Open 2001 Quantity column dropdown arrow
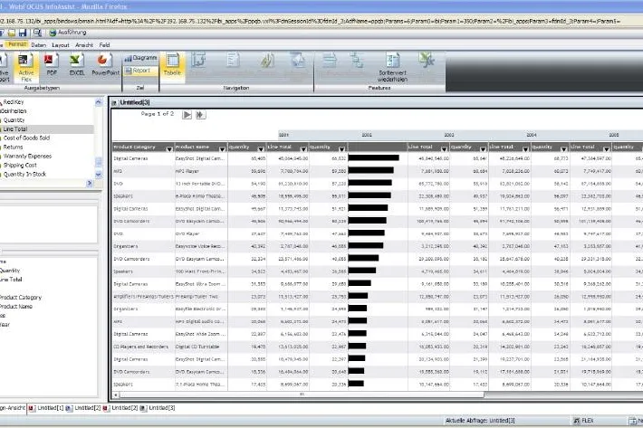The image size is (643, 428). click(261, 149)
